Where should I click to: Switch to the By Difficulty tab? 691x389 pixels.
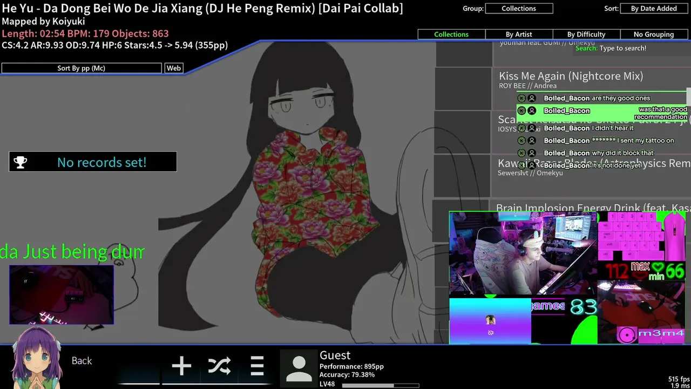(x=586, y=34)
